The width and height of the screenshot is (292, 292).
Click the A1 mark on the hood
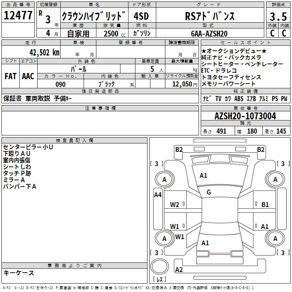[x=203, y=176]
